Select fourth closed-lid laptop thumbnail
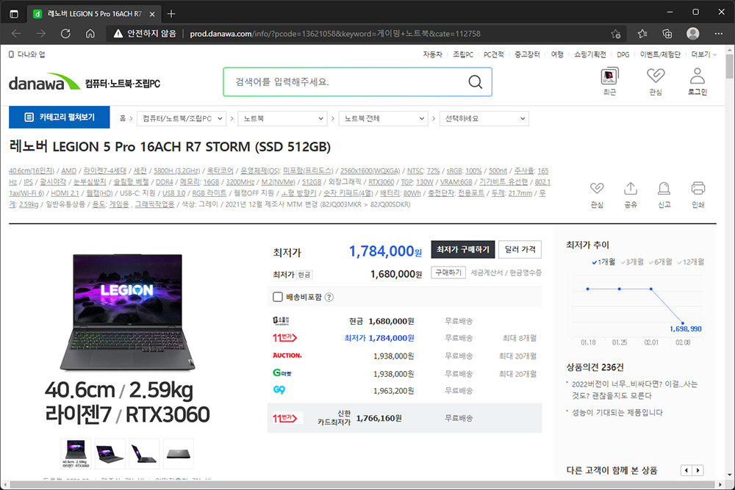Screen dimensions: 735x490 179,453
